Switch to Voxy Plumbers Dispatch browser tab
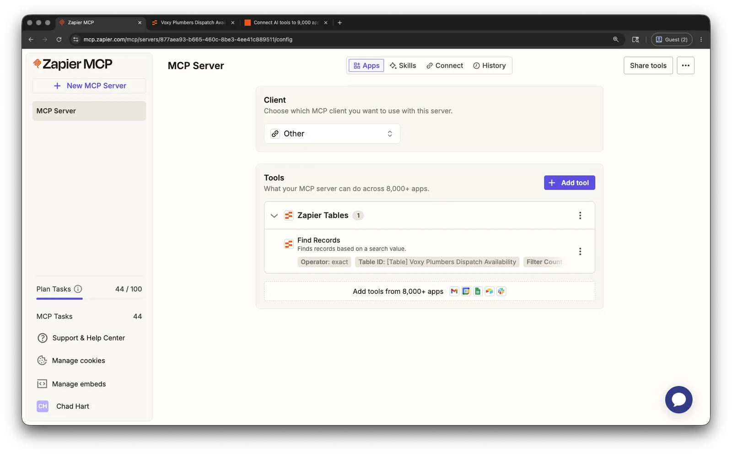Viewport: 732px width, 454px height. [193, 22]
